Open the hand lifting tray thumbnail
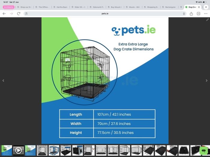This screenshot has height=157, width=210. pos(172,150)
